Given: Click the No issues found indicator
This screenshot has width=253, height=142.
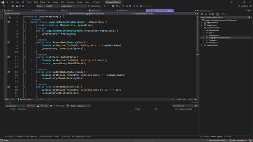Looking at the screenshot, I should tap(24, 99).
